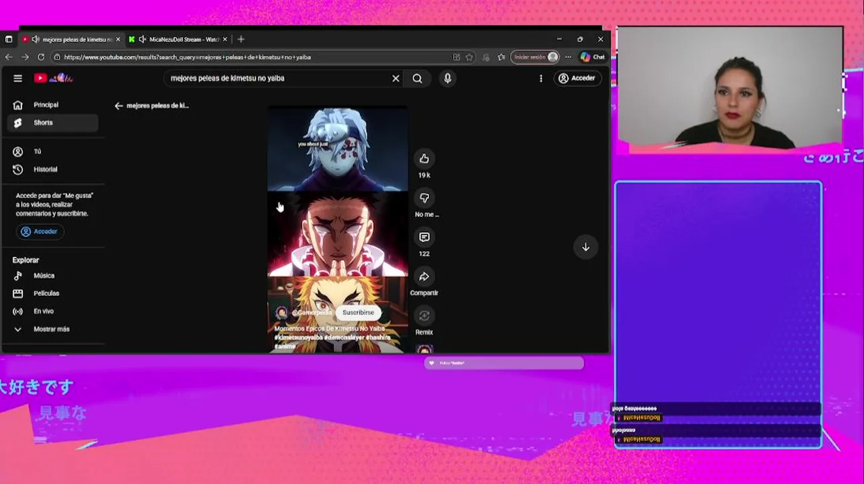Click Suscribirse on the Short

(x=358, y=313)
